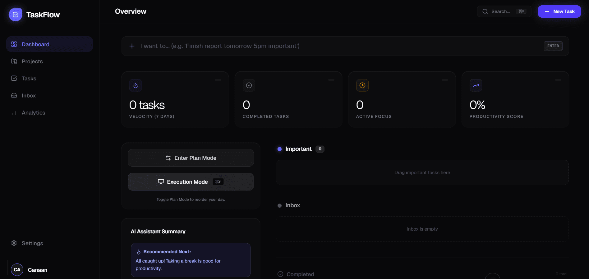589x279 pixels.
Task: Create a New Task
Action: coord(559,11)
